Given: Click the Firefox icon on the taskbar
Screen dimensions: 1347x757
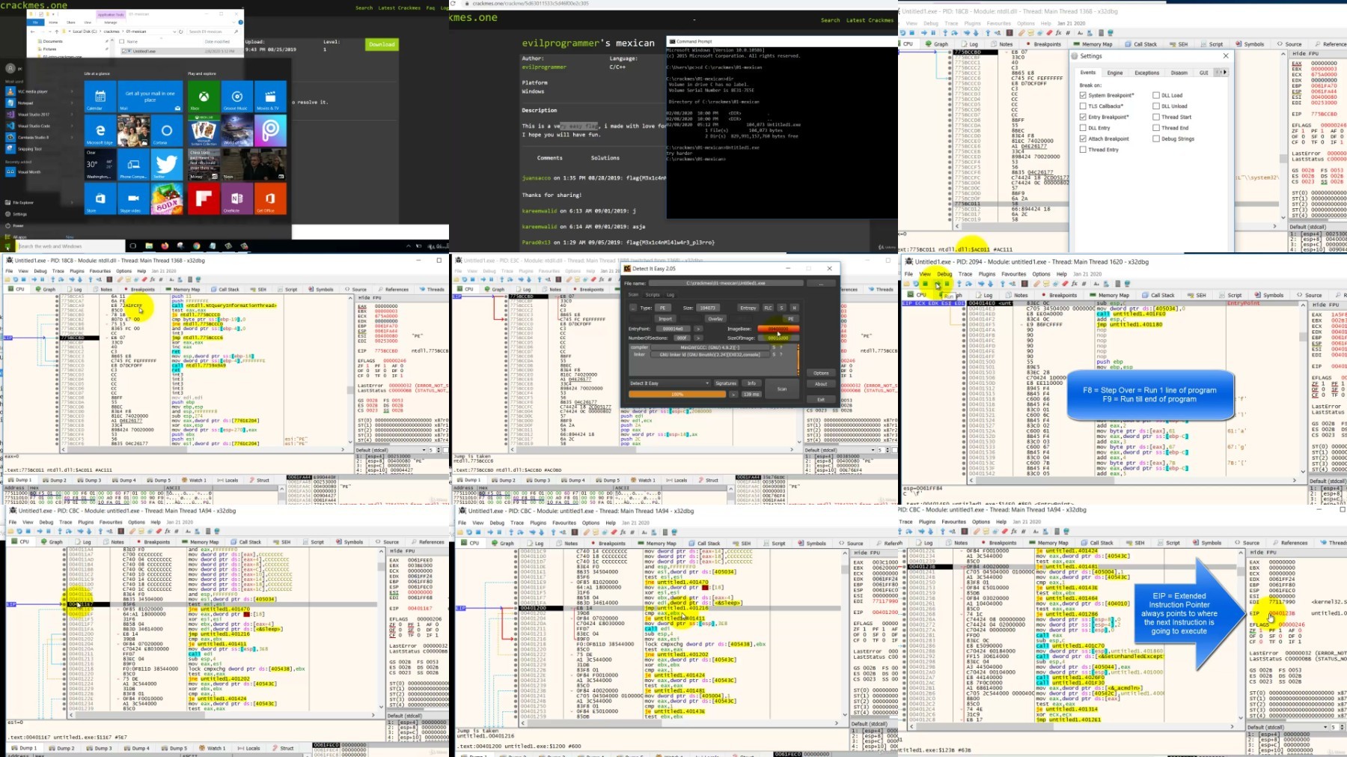Looking at the screenshot, I should click(165, 246).
